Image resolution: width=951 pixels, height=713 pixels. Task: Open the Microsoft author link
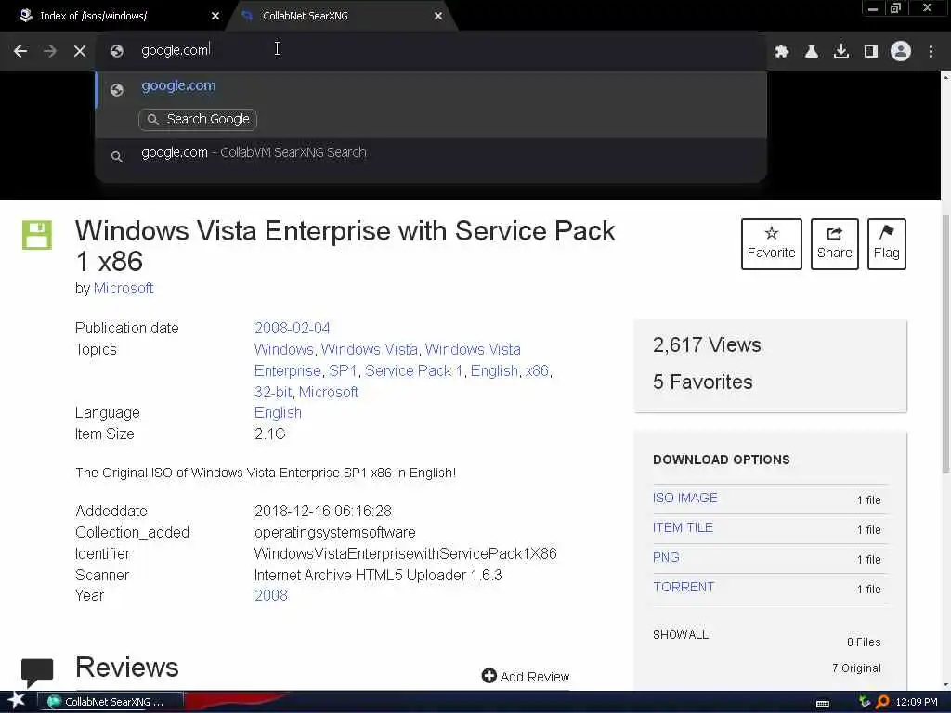tap(124, 288)
